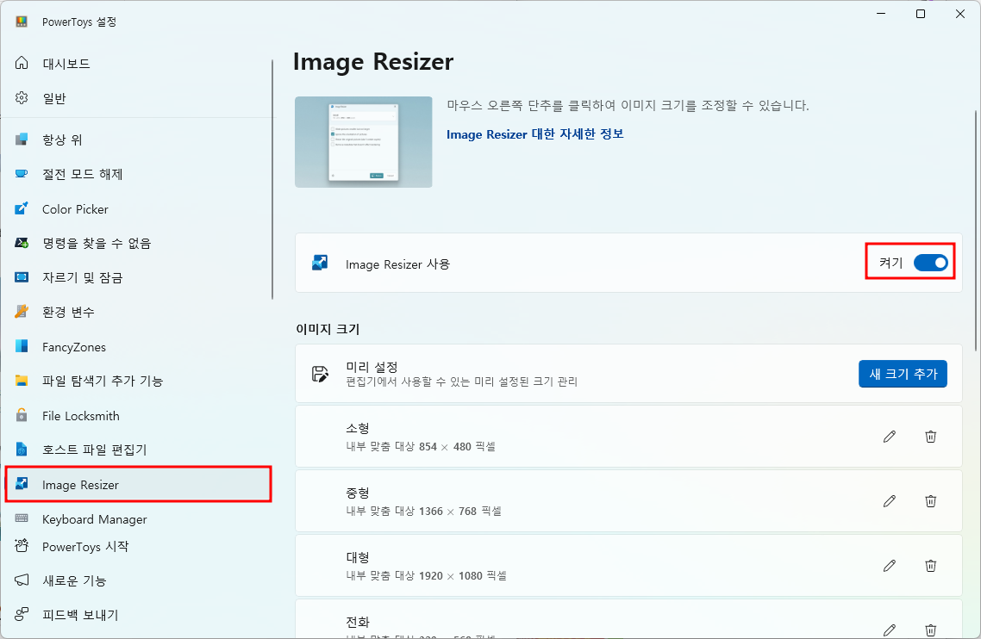Open 피드백 보내기 page
Viewport: 981px width, 639px height.
138,615
